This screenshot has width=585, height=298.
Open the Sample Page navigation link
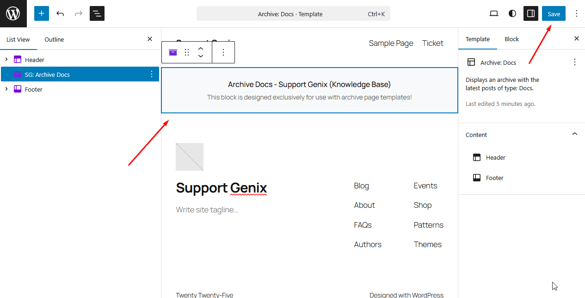(x=391, y=43)
